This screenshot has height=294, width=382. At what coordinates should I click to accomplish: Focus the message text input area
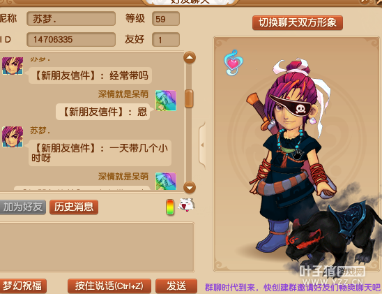click(x=97, y=247)
